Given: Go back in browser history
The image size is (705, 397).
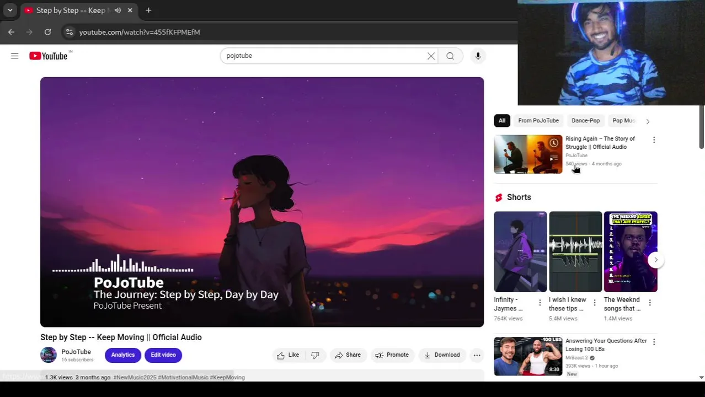Looking at the screenshot, I should (x=11, y=32).
